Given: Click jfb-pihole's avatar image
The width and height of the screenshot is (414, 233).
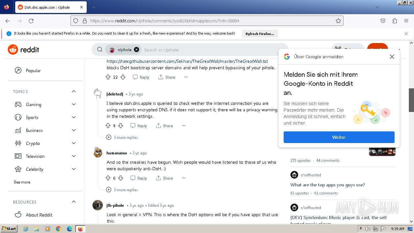Looking at the screenshot, I should [x=98, y=205].
